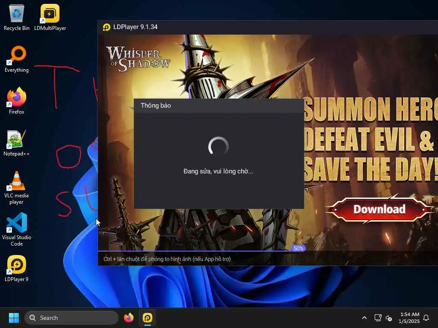Select the Firefox desktop shortcut

tap(17, 101)
